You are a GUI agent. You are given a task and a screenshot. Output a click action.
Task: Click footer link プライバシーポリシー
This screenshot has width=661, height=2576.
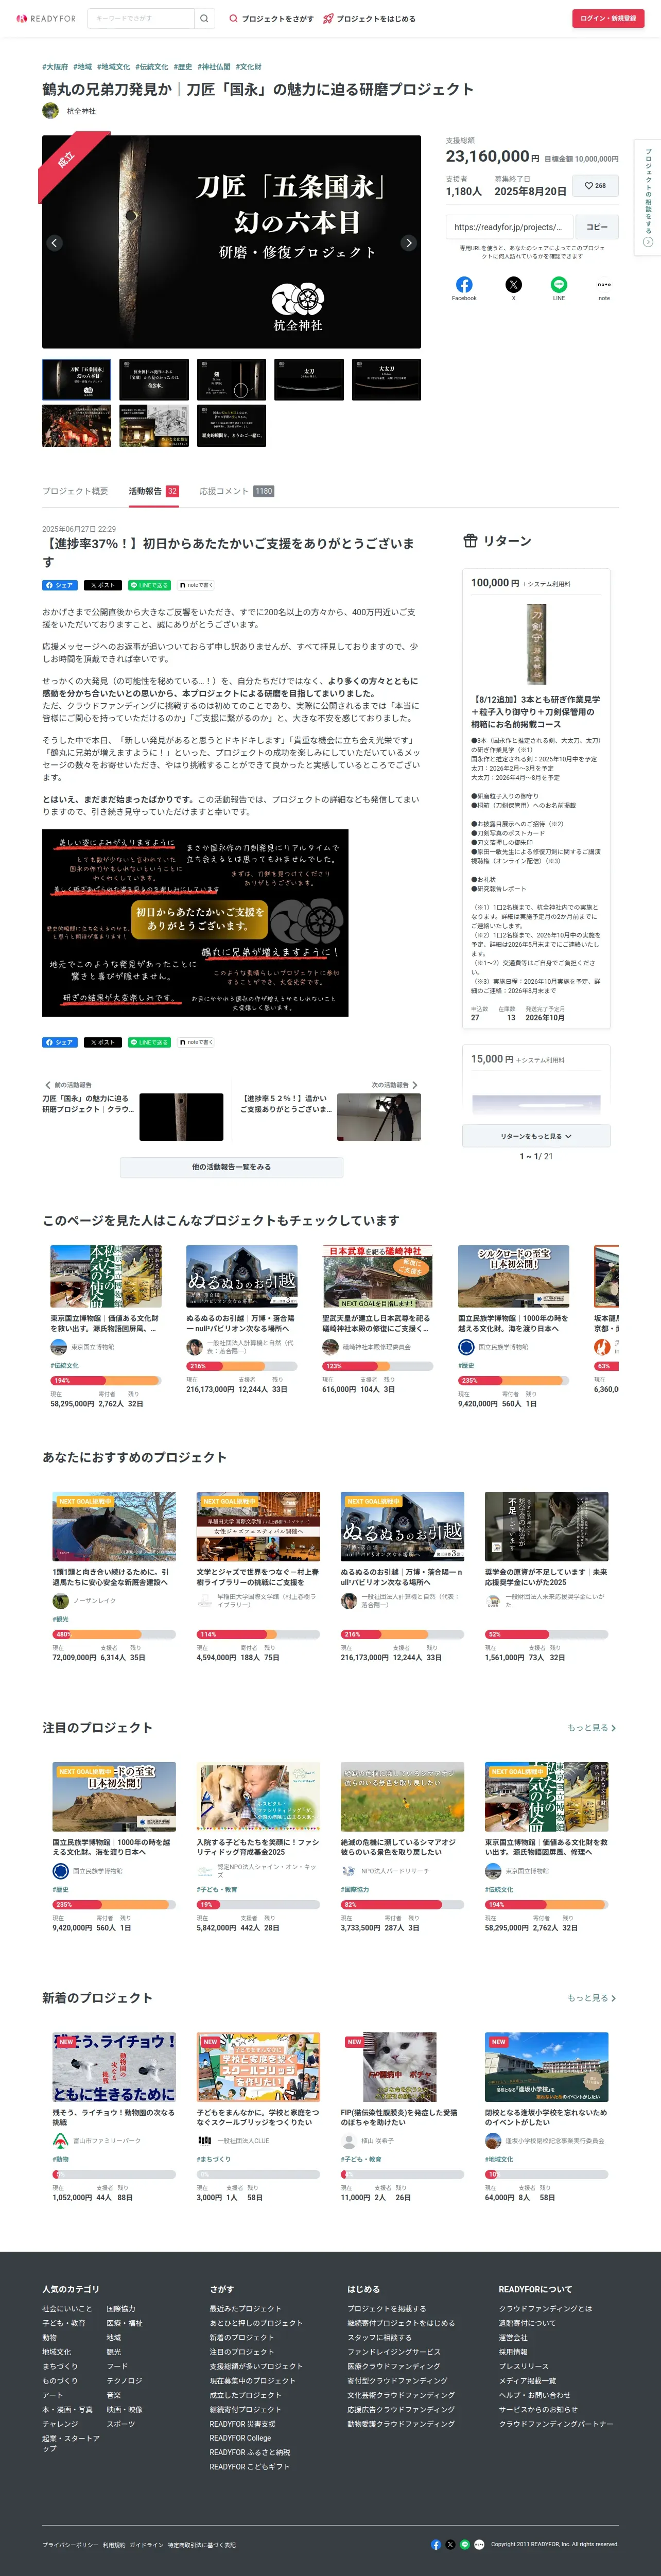pyautogui.click(x=70, y=2545)
